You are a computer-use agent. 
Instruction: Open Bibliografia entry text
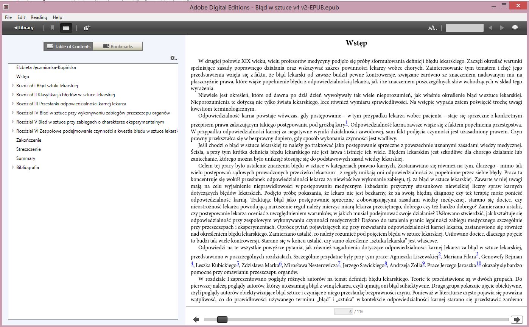(28, 167)
